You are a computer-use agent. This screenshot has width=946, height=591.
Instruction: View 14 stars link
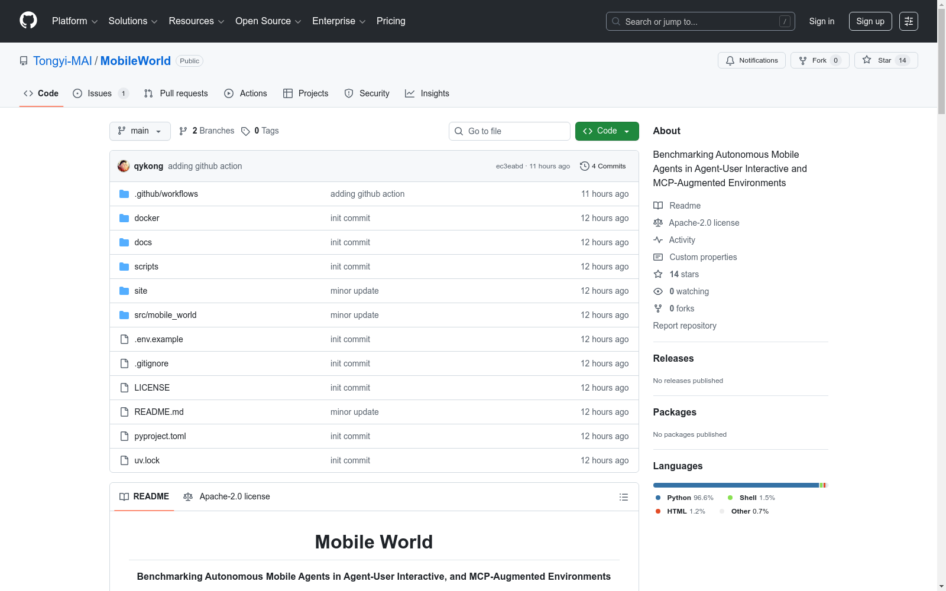pos(676,274)
